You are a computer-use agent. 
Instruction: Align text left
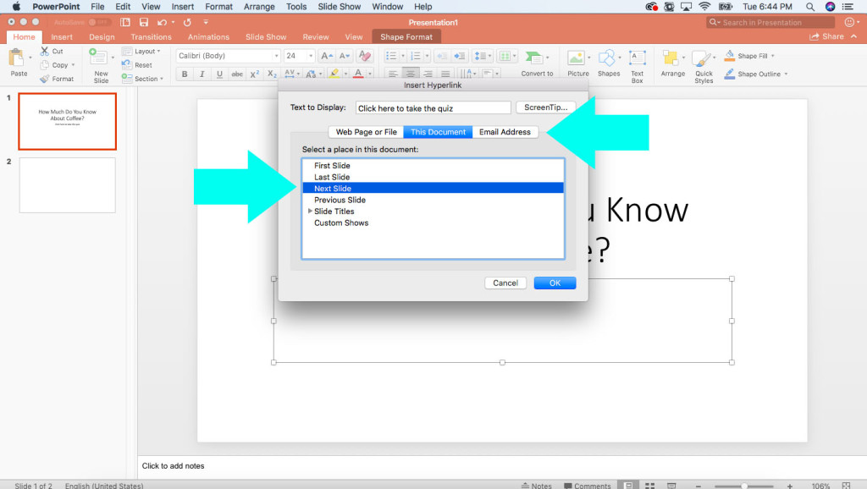393,74
